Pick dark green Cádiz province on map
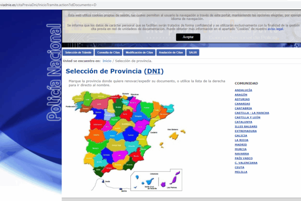Screen dimensions: 301x201 [x=98, y=170]
